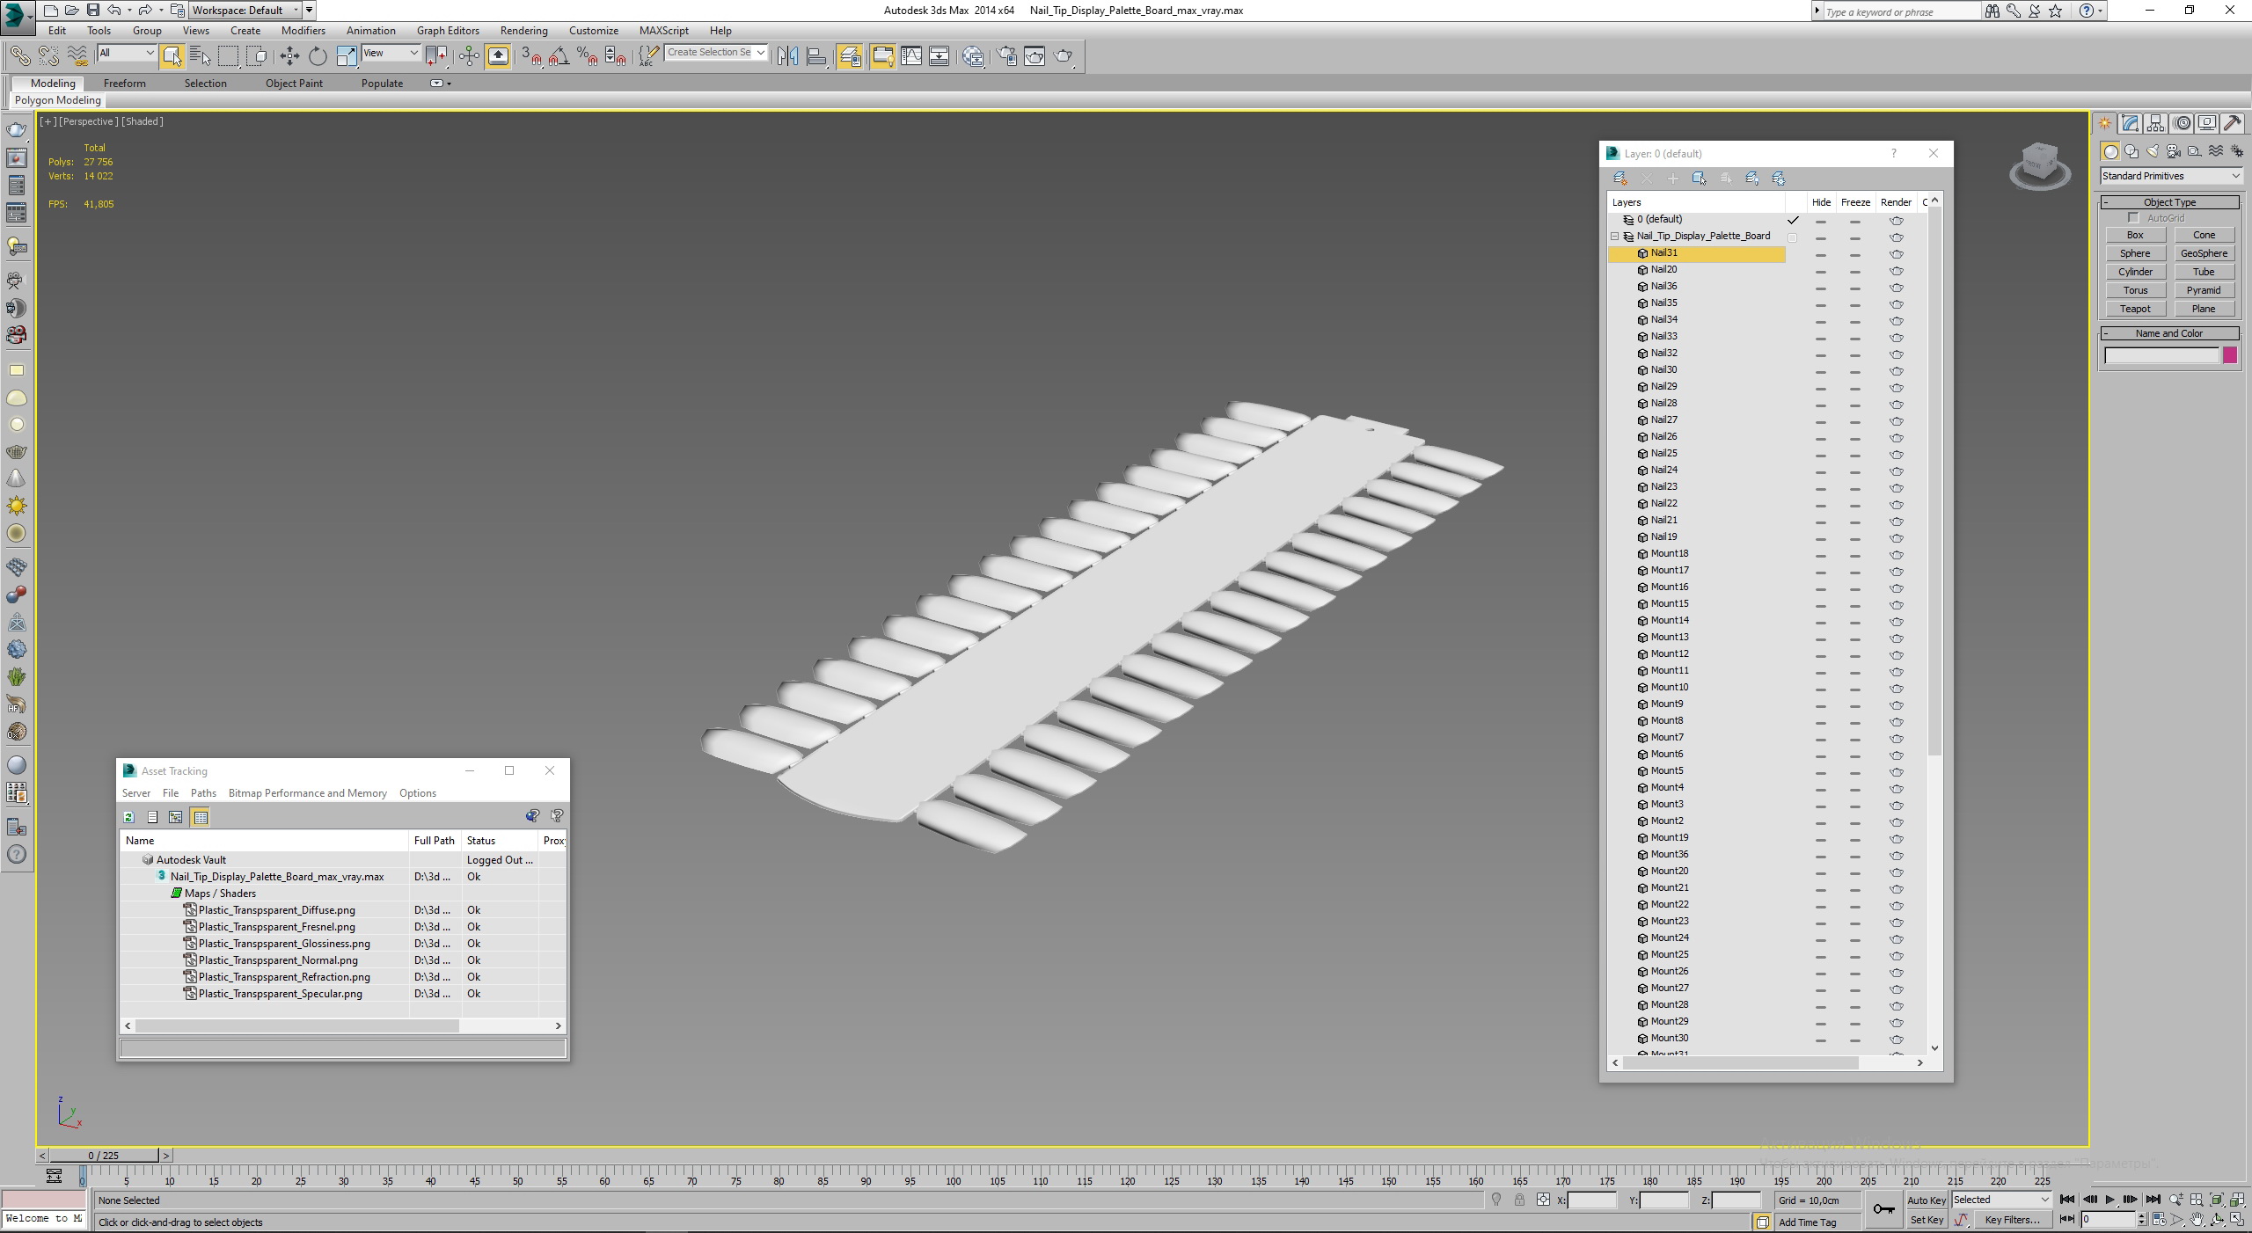Open the Standard Primitives dropdown
Image resolution: width=2252 pixels, height=1233 pixels.
click(2169, 176)
